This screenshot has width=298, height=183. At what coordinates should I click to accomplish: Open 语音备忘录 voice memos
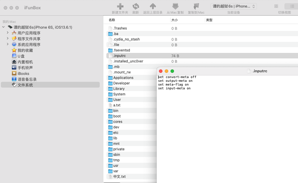coord(27,79)
